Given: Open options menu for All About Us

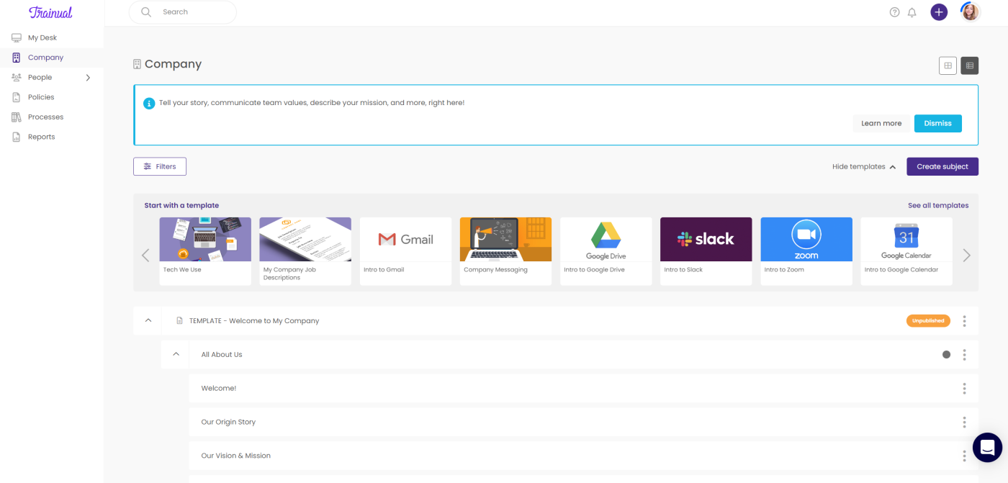Looking at the screenshot, I should (964, 355).
